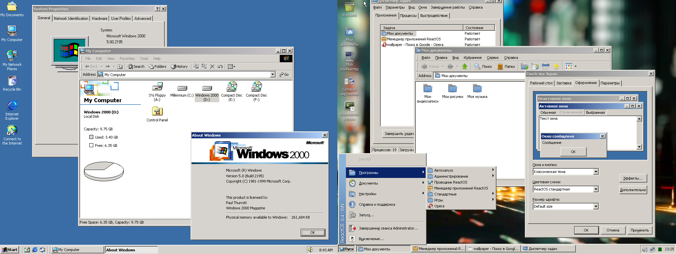676x254 pixels.
Task: Click Выключение in start menu
Action: tap(386, 239)
